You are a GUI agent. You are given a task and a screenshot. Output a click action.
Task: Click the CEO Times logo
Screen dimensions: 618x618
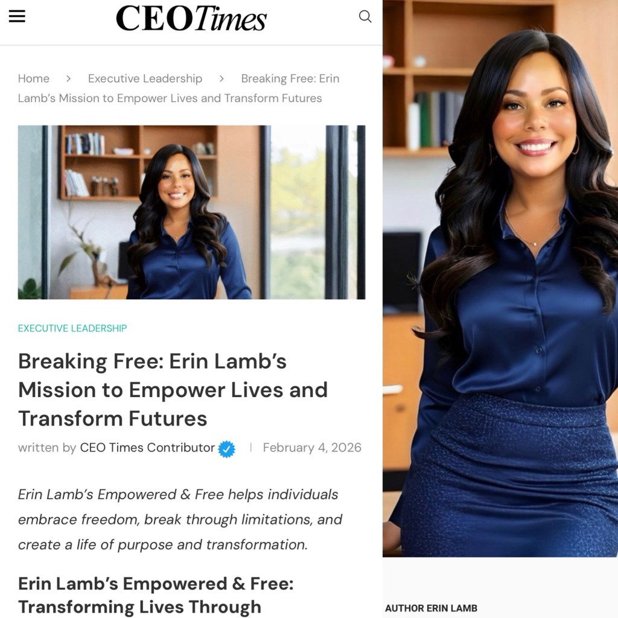[191, 18]
